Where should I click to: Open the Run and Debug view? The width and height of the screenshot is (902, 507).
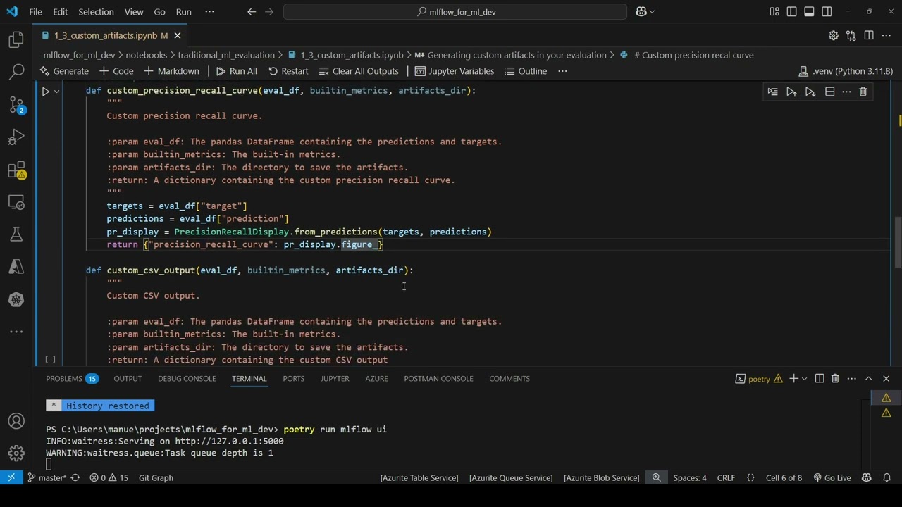pos(16,137)
